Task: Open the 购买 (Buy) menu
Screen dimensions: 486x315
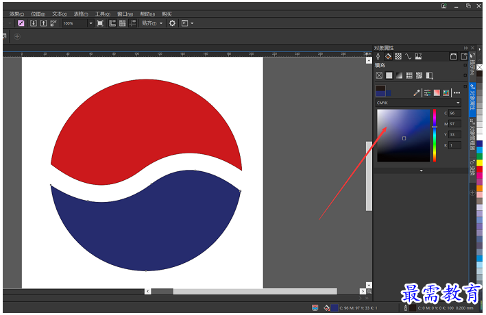Action: coord(167,14)
